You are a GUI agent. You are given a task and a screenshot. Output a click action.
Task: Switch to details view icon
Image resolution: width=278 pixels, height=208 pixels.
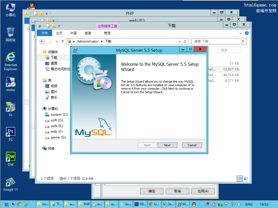pos(240,178)
